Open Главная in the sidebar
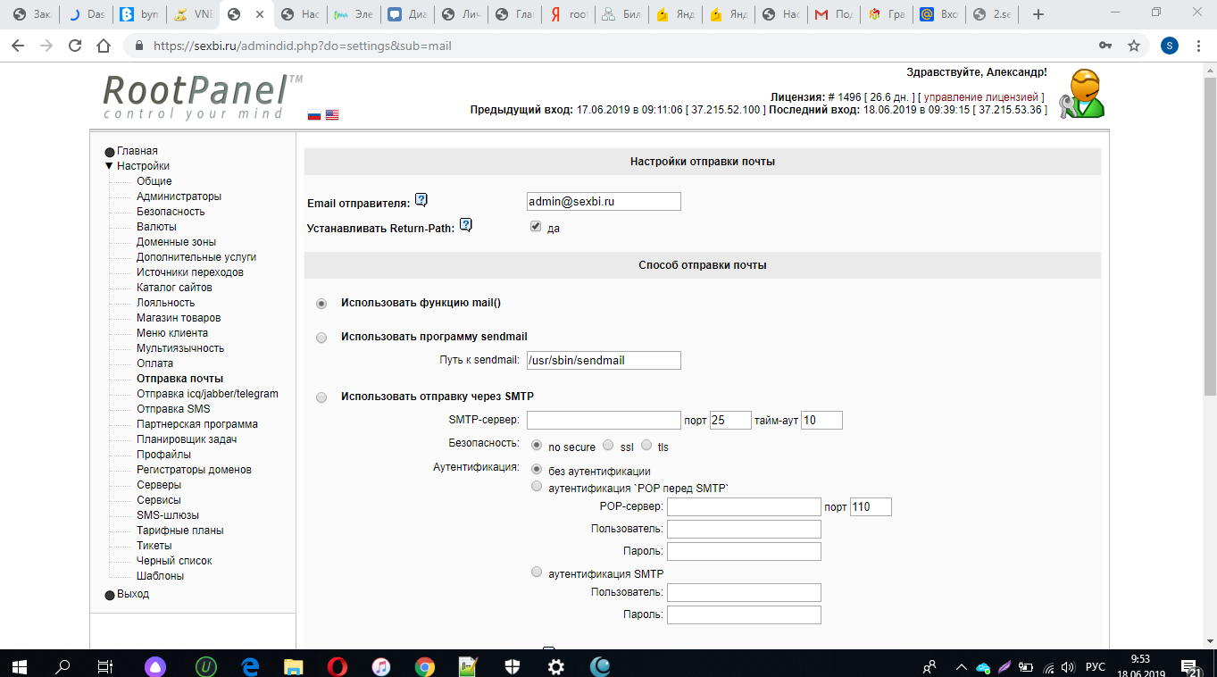Screen dimensions: 1217x677 (137, 151)
